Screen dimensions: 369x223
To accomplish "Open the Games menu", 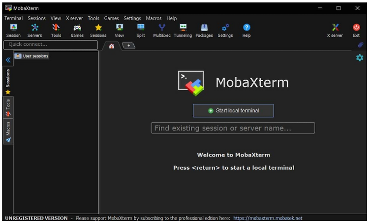I will [x=111, y=18].
